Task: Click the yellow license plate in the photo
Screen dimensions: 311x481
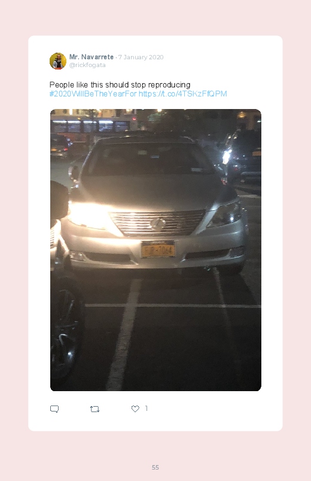Action: pos(158,250)
